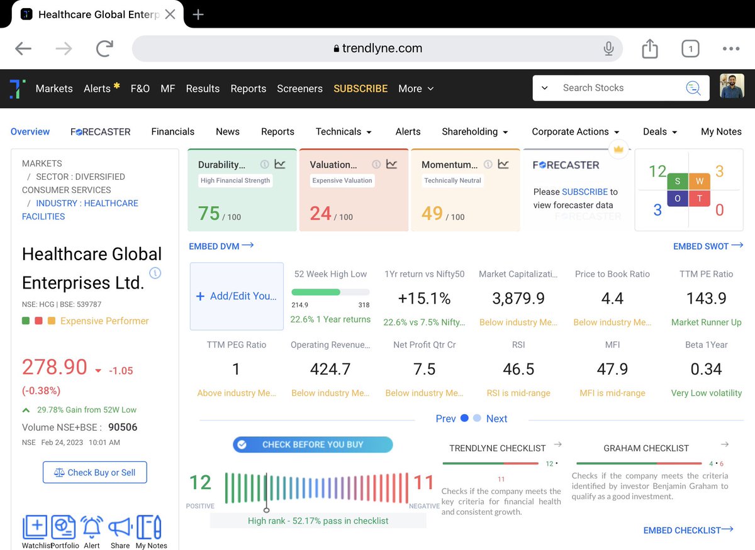Click the Portfolio icon
This screenshot has width=755, height=550.
(x=63, y=527)
